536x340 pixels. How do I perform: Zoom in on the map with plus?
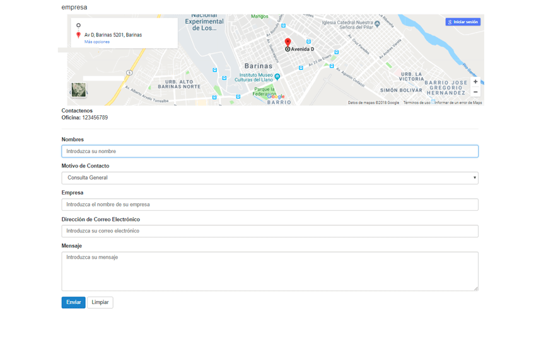click(475, 82)
